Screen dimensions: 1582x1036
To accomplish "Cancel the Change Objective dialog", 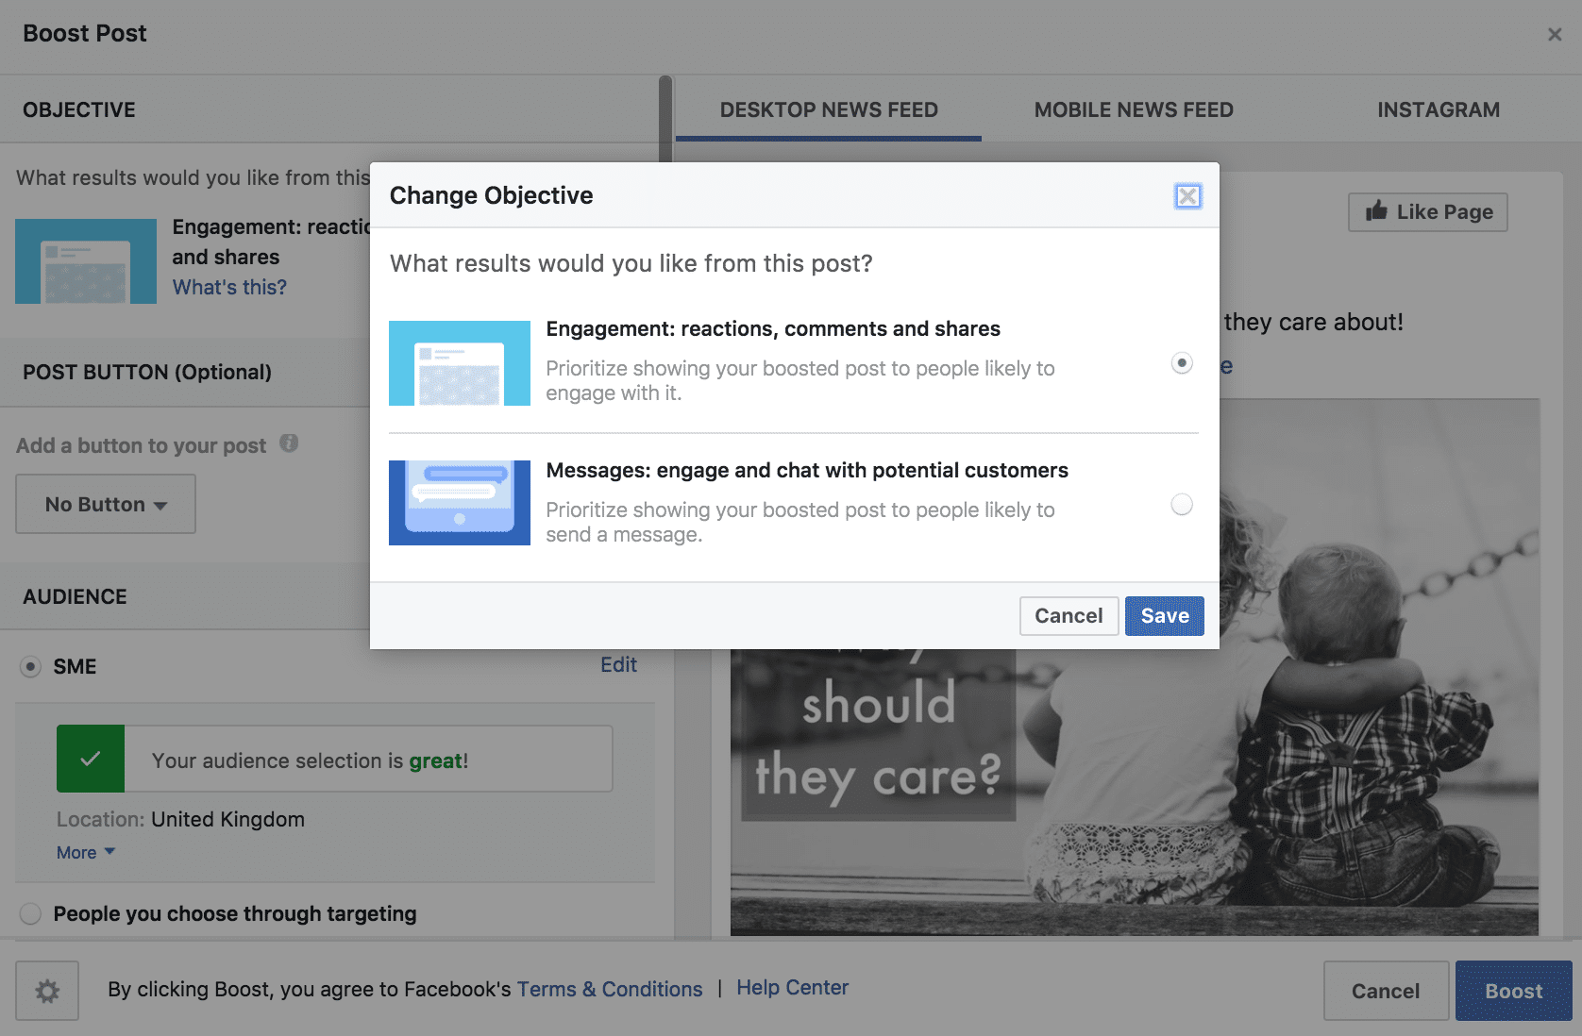I will [1069, 616].
